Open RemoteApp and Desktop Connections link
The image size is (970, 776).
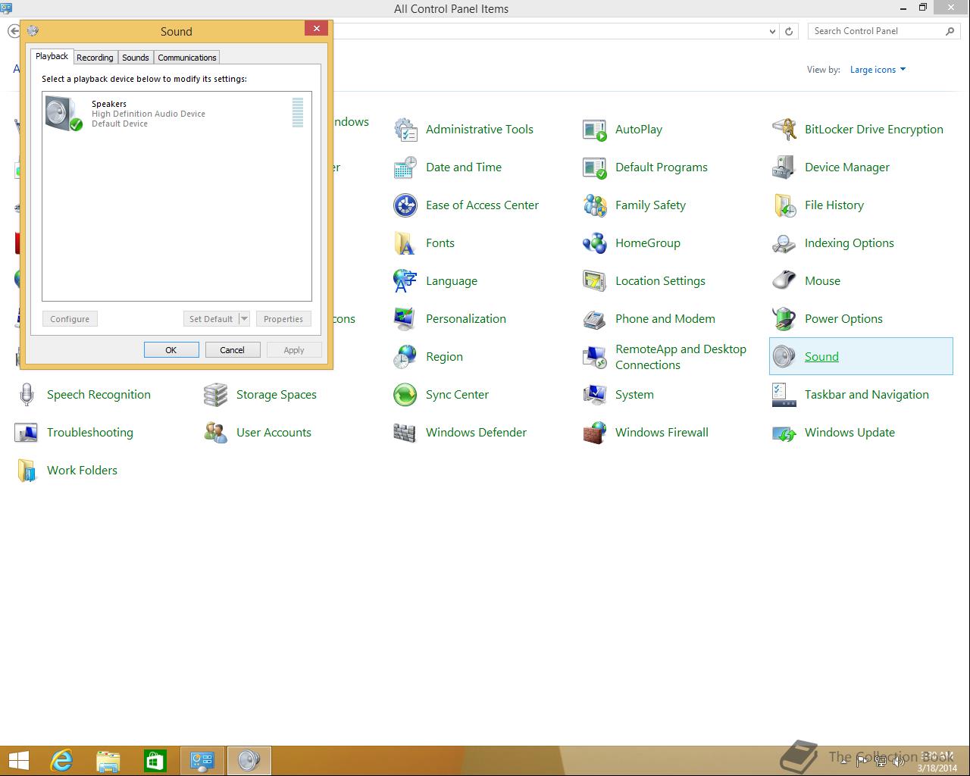click(681, 357)
